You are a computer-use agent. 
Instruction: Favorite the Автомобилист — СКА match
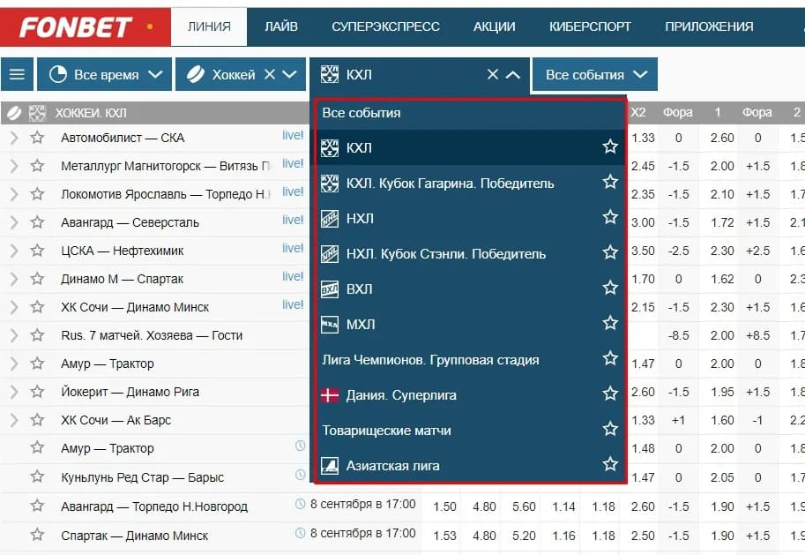37,138
